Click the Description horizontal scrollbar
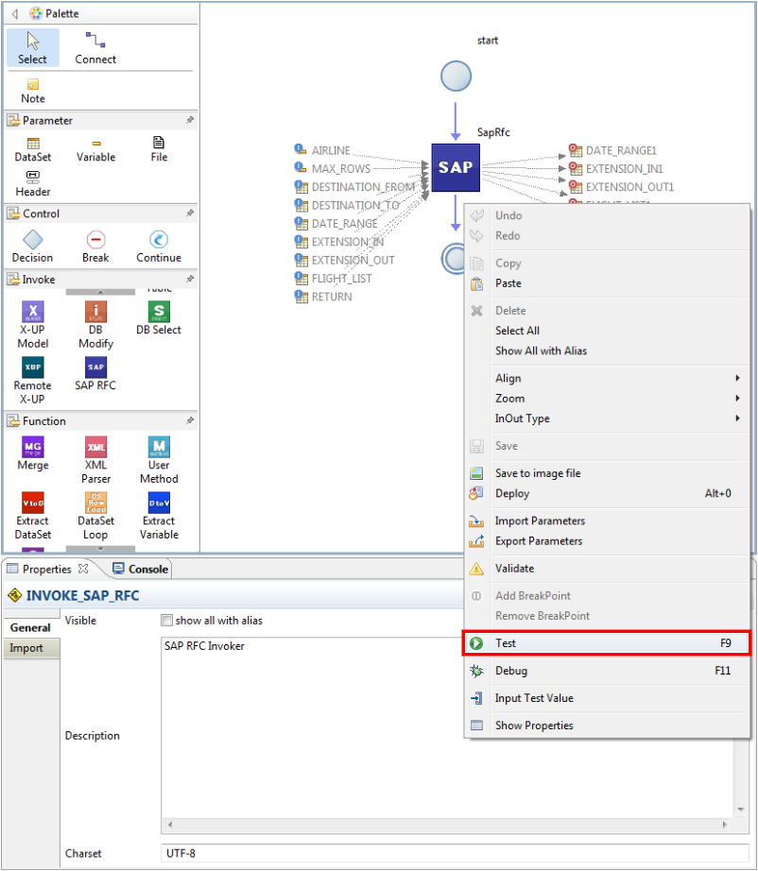This screenshot has width=758, height=871. pos(447,825)
